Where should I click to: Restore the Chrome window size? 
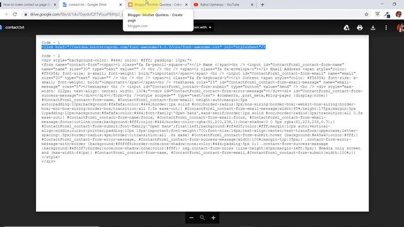tap(395, 4)
